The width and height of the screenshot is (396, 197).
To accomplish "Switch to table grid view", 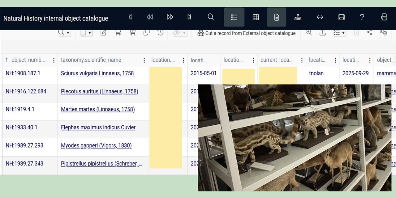I will click(256, 17).
